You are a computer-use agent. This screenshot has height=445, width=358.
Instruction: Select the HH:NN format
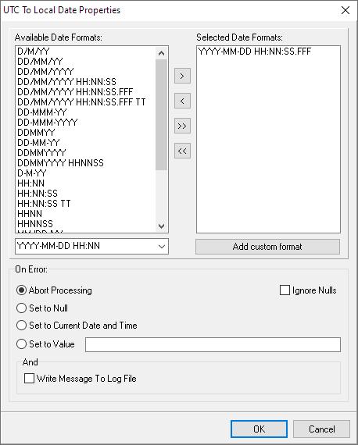(x=30, y=183)
